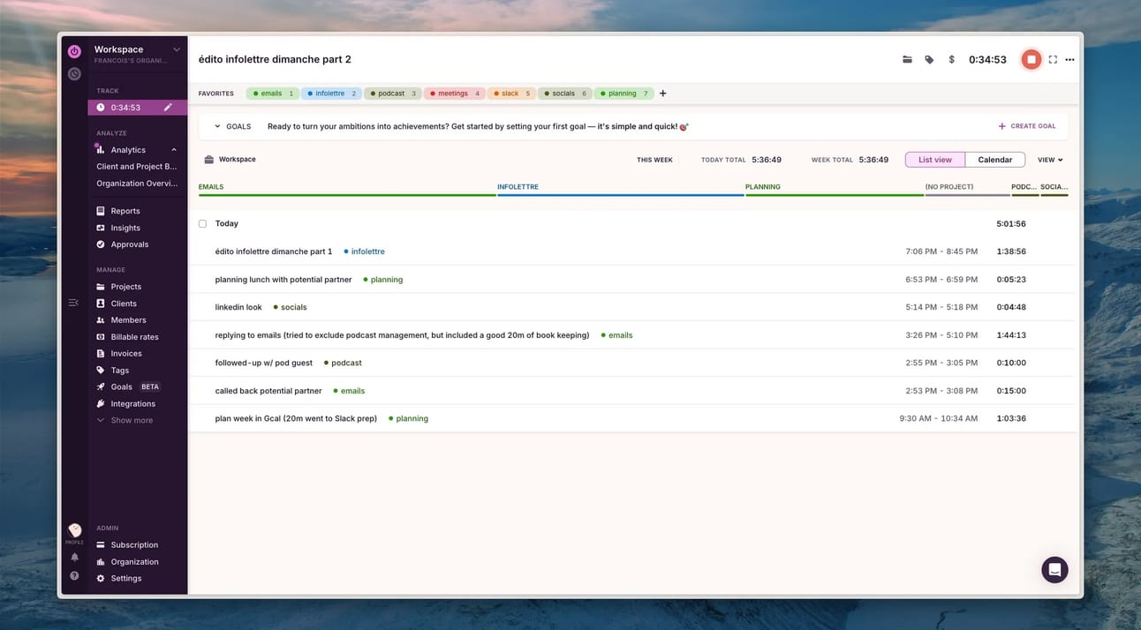The width and height of the screenshot is (1141, 630).
Task: Open the notifications bell icon
Action: point(74,558)
